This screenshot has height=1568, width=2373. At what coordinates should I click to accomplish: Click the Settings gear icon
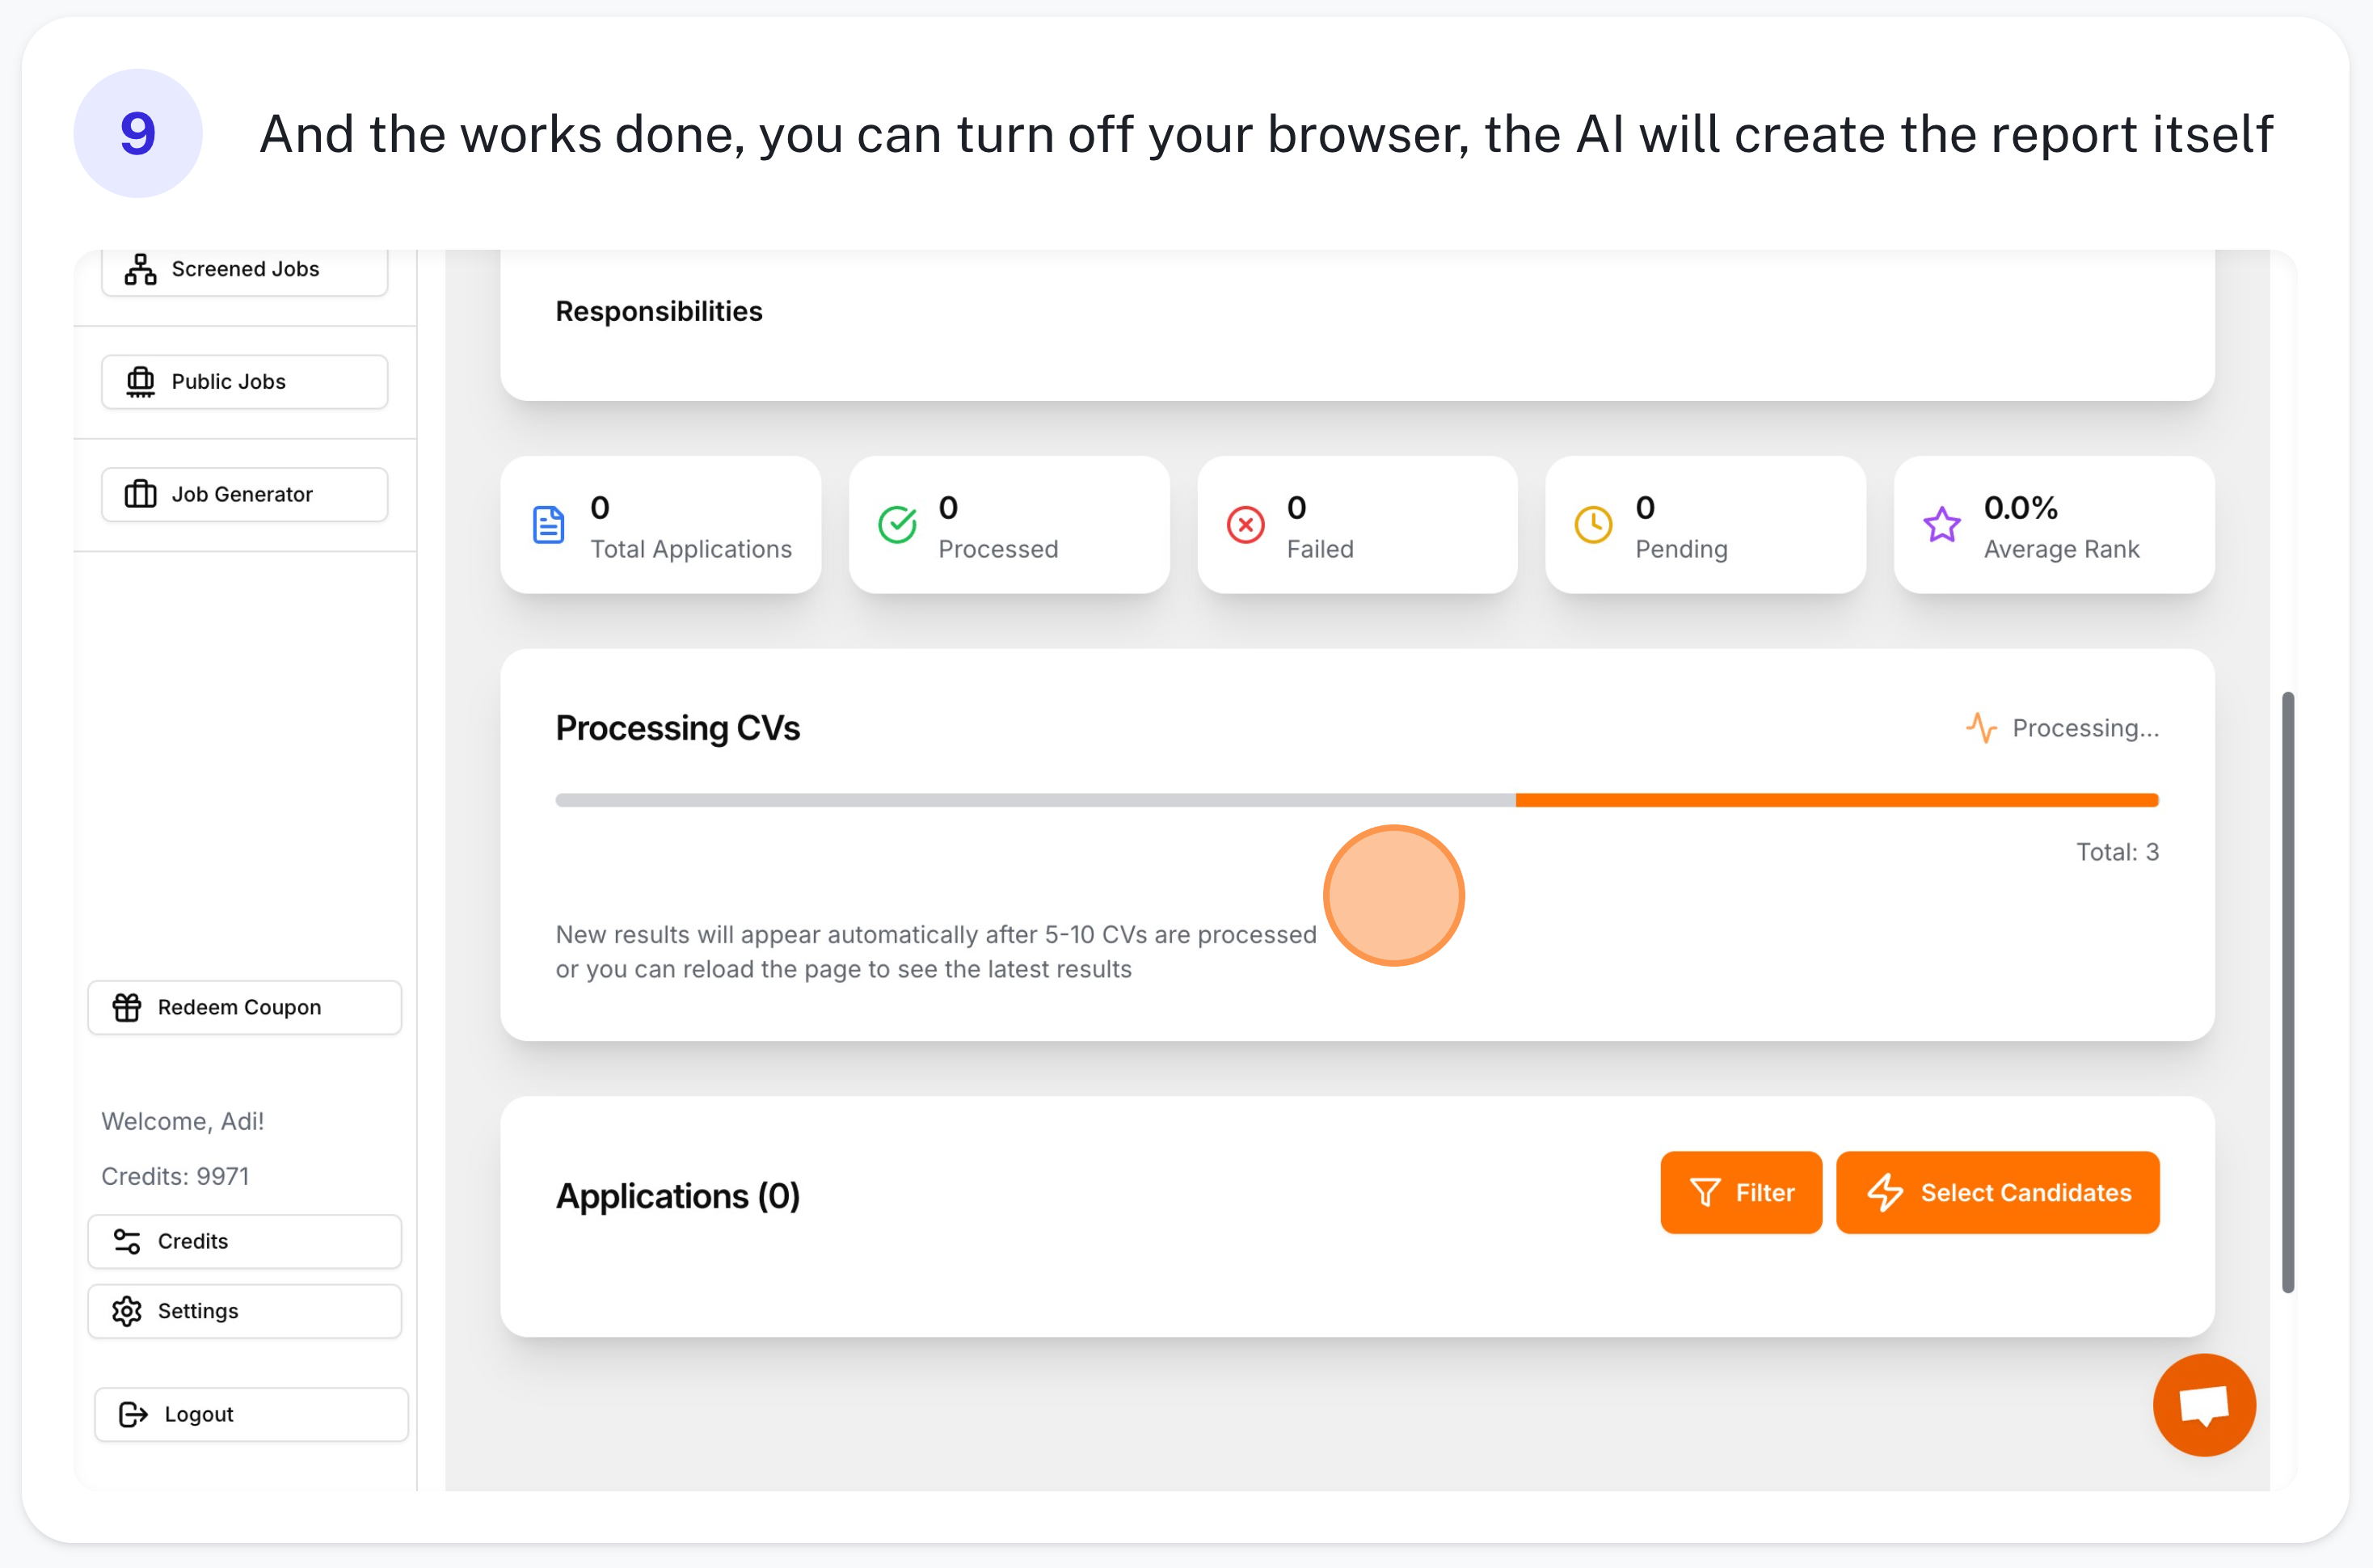pyautogui.click(x=127, y=1311)
